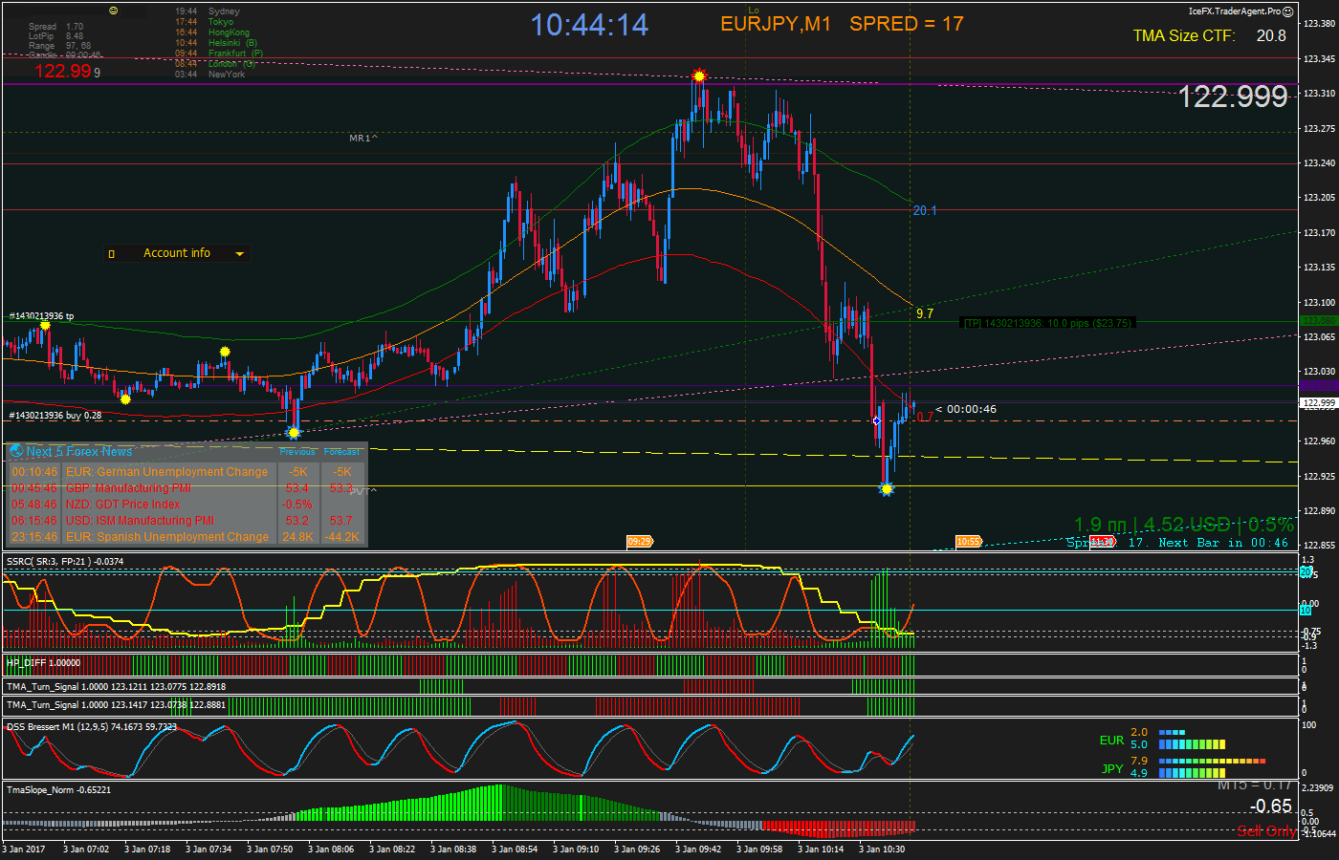The height and width of the screenshot is (860, 1339).
Task: Click the EUR currency strength label
Action: tap(1111, 741)
